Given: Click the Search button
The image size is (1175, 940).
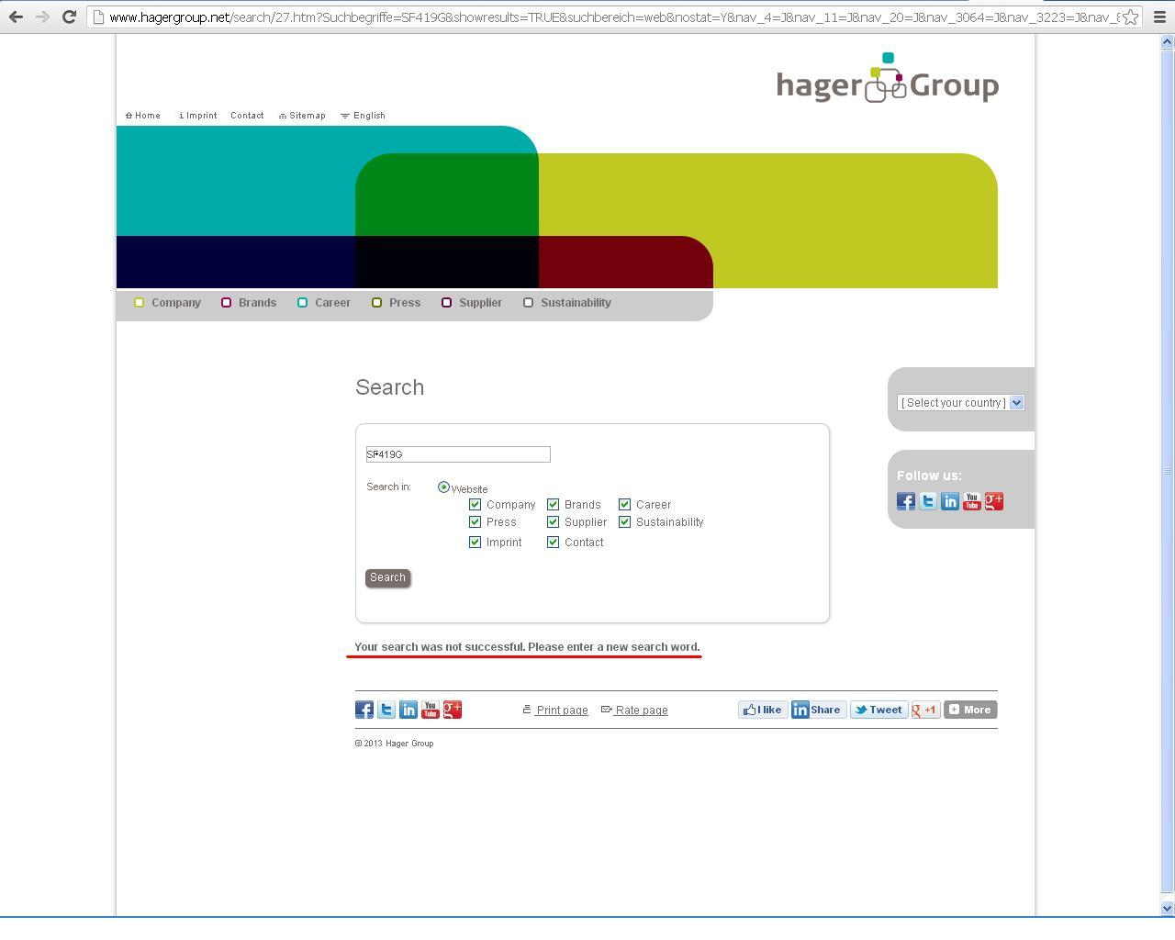Looking at the screenshot, I should pos(387,577).
